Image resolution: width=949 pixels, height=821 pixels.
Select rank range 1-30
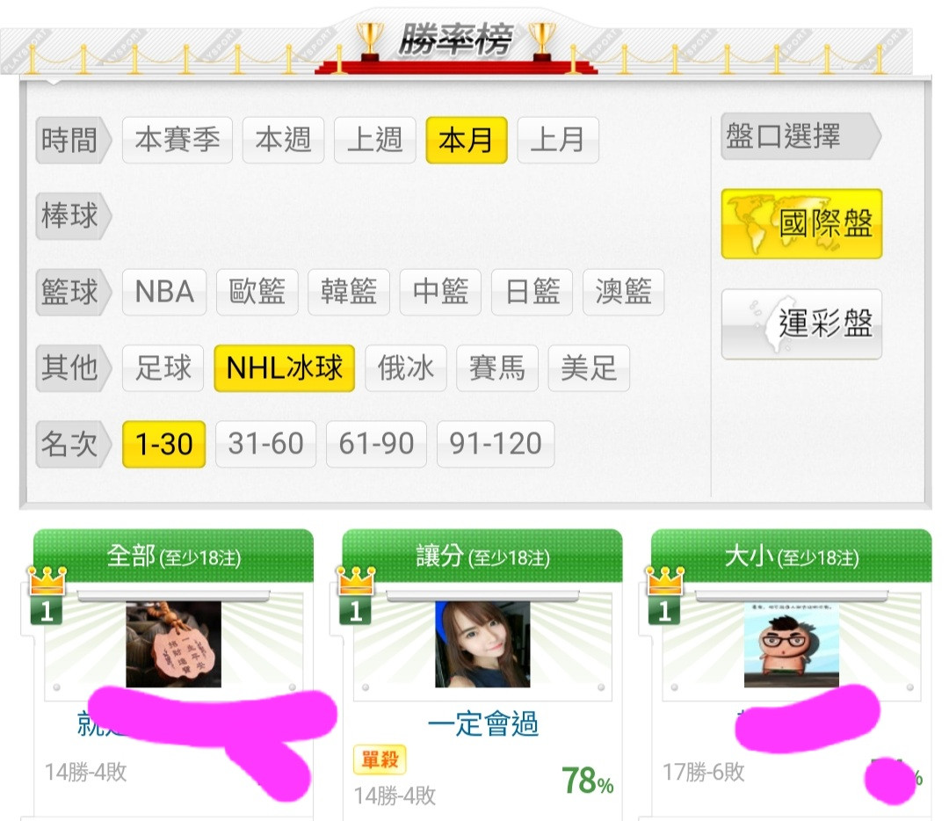tap(164, 444)
